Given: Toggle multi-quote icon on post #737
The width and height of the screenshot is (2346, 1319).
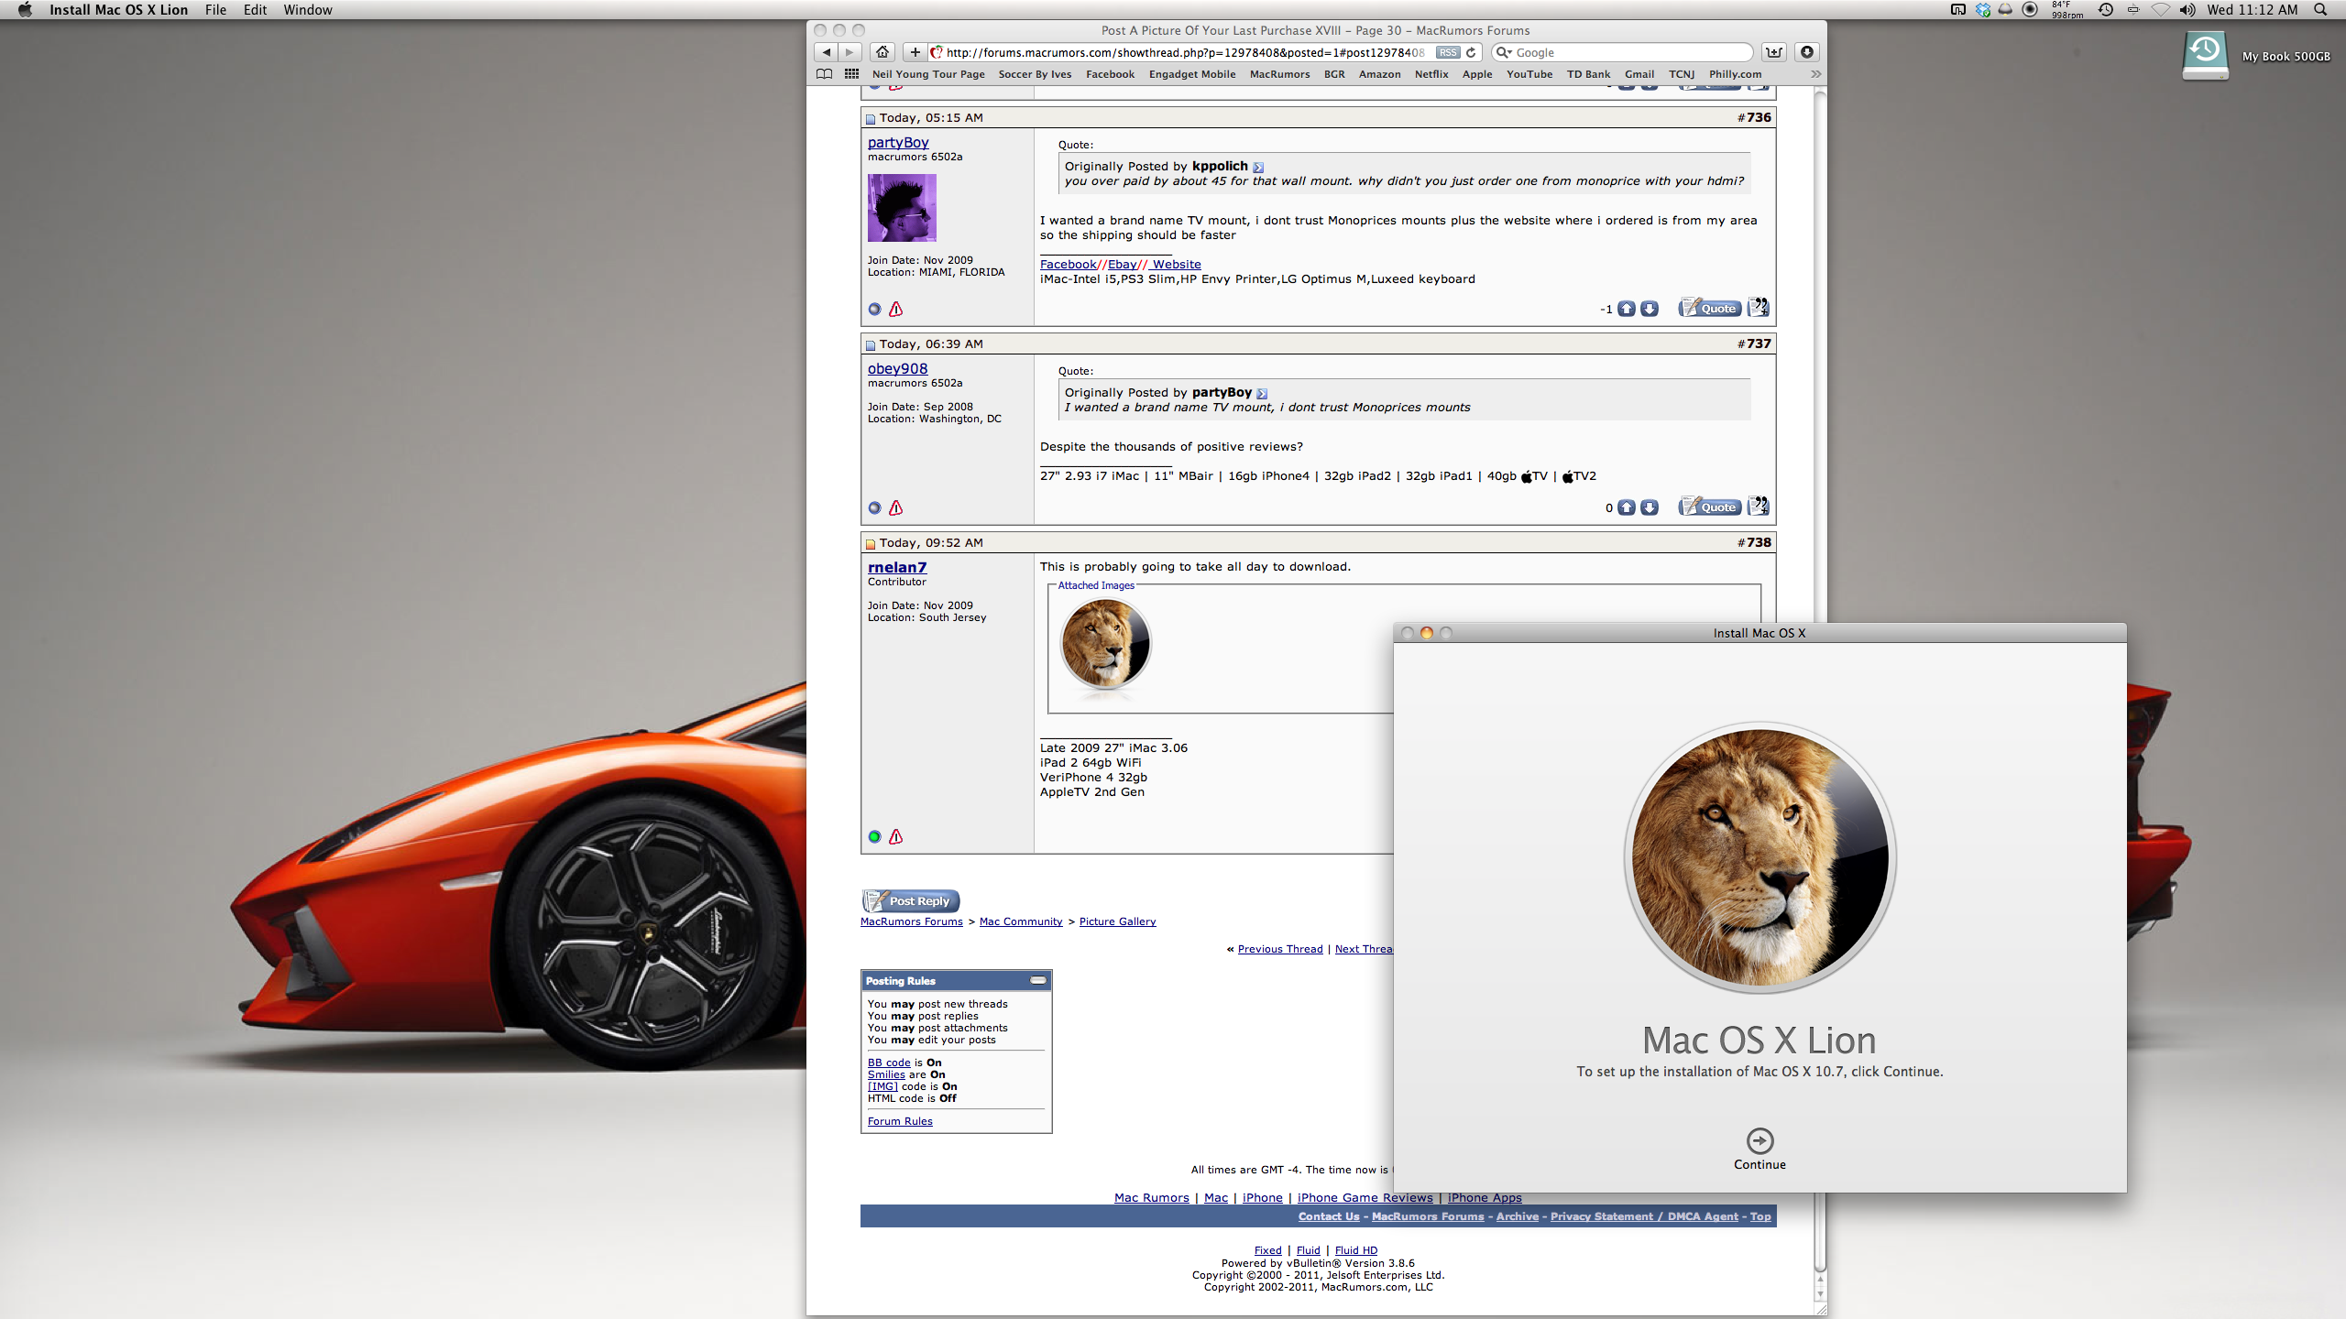Looking at the screenshot, I should (1758, 507).
